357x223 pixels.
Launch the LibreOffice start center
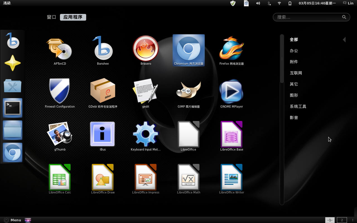(x=189, y=137)
